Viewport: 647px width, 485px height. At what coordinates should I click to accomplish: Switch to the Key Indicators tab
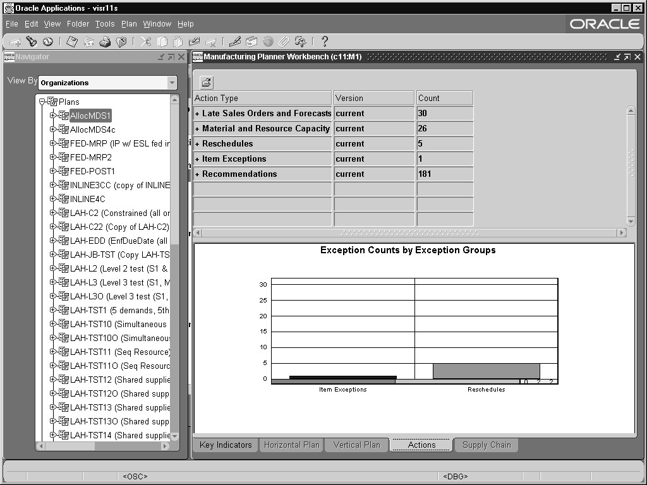tap(226, 445)
